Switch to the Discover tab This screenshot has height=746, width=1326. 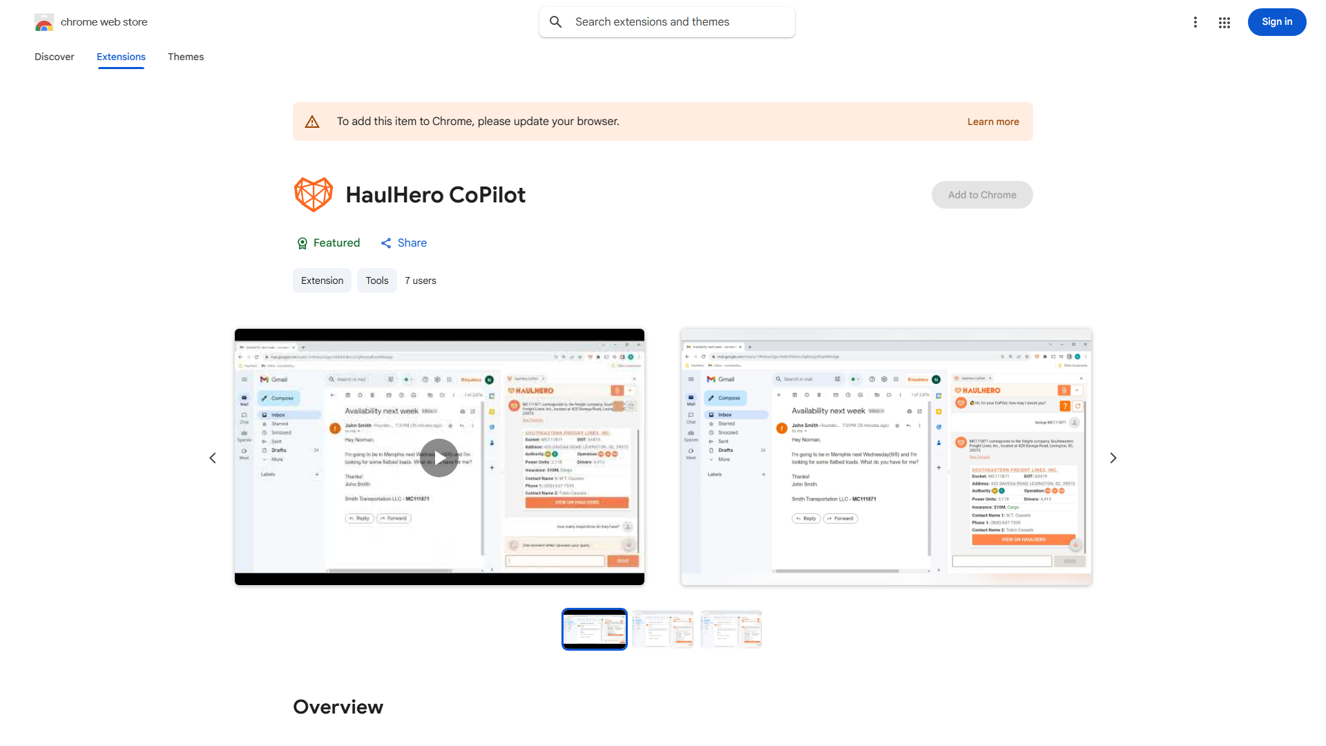click(54, 57)
